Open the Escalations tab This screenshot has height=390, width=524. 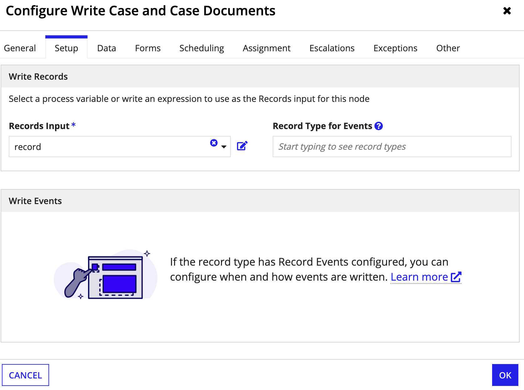click(x=332, y=48)
